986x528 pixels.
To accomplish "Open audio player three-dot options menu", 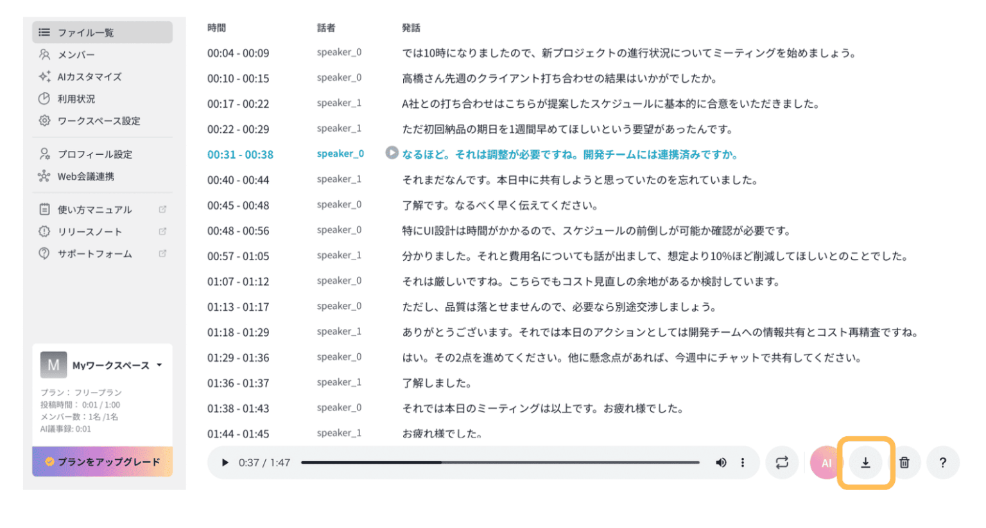I will [x=743, y=462].
